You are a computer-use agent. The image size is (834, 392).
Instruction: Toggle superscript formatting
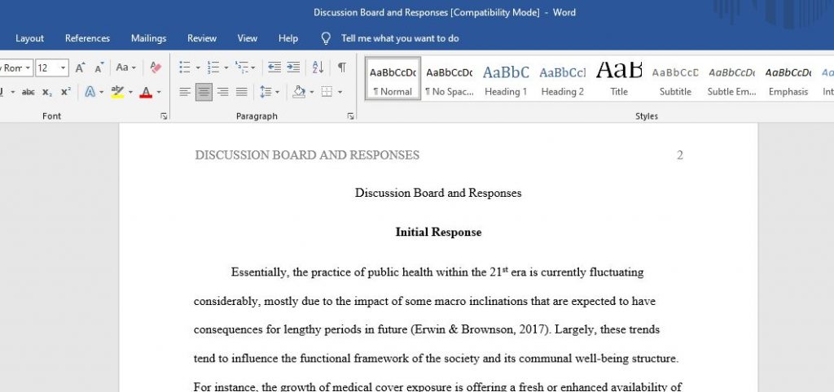pyautogui.click(x=65, y=92)
